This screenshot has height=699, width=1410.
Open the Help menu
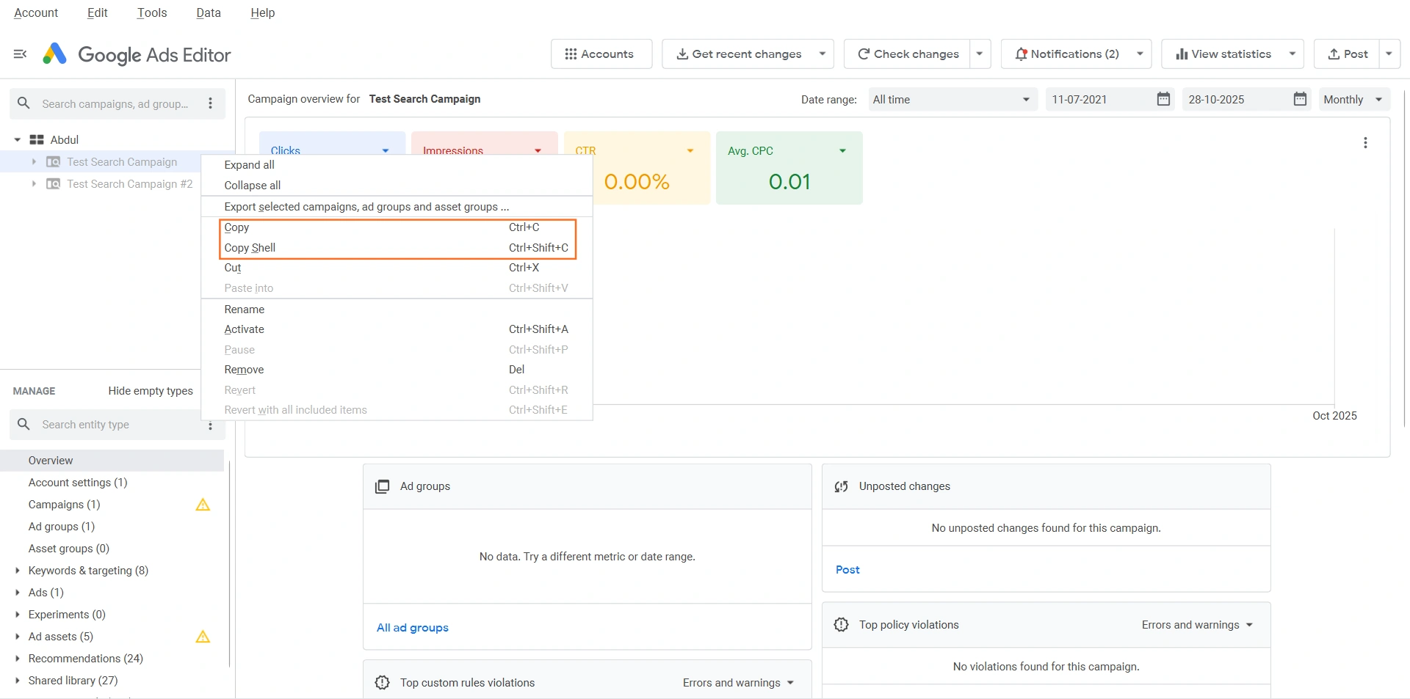(x=262, y=13)
